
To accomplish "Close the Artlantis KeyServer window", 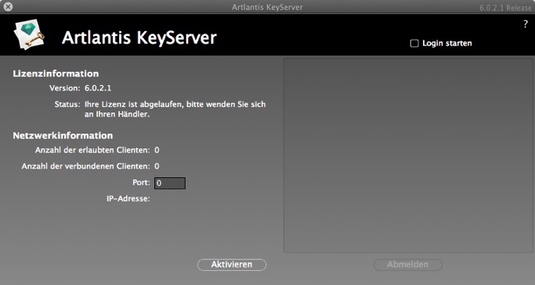I will pos(8,6).
